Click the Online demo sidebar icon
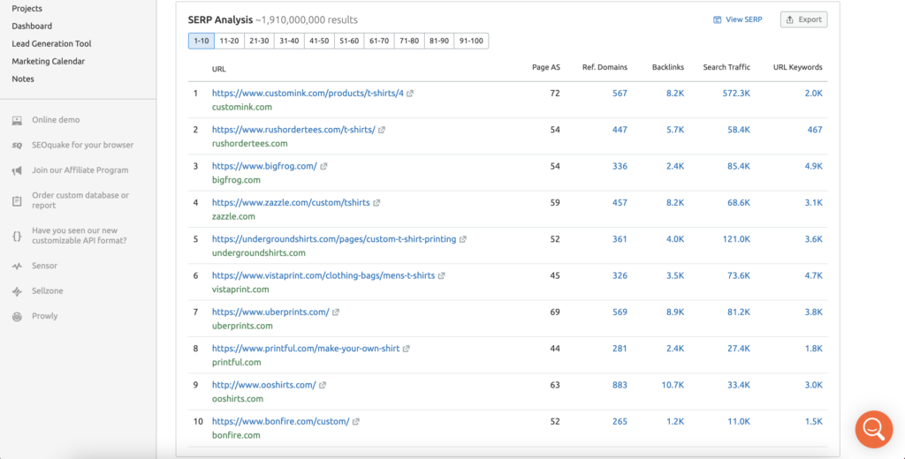This screenshot has width=905, height=459. [x=18, y=121]
